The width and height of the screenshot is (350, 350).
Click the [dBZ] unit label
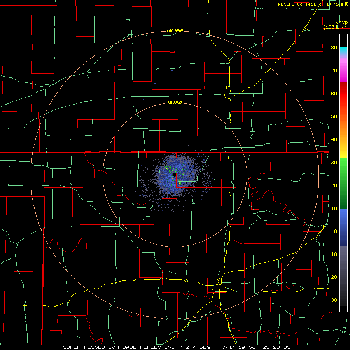coord(330,27)
